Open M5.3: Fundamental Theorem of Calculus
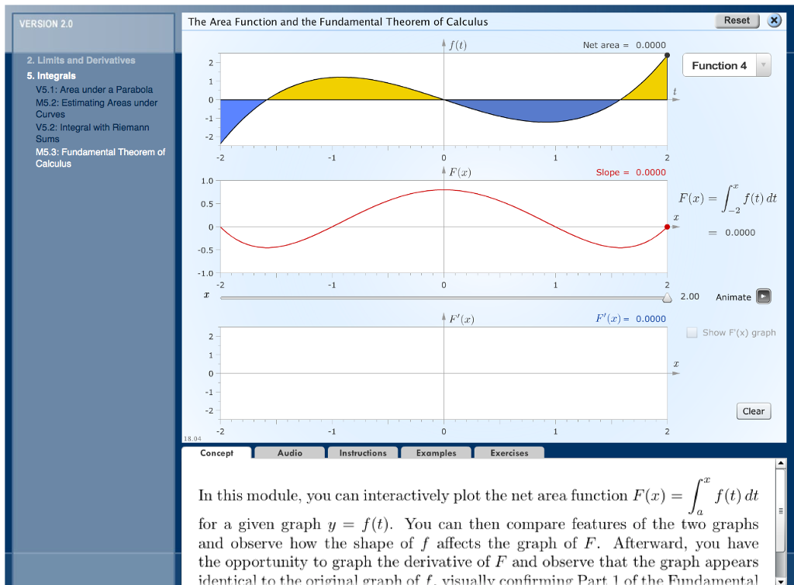Screen dimensions: 794x585 [x=100, y=157]
